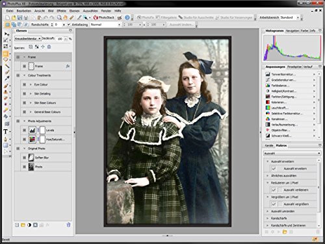Screen dimensions: 325x244
Task: Toggle the Antialiasing checkbox
Action: pyautogui.click(x=69, y=25)
